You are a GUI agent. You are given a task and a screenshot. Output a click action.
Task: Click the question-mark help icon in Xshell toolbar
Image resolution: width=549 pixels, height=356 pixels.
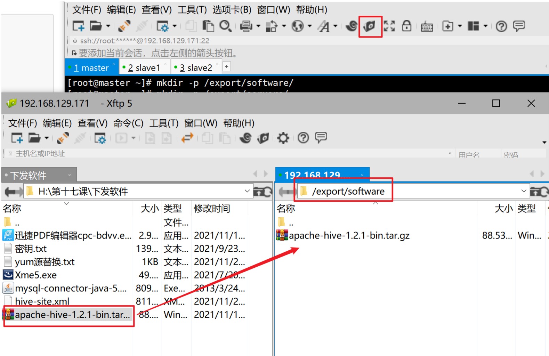(x=501, y=26)
